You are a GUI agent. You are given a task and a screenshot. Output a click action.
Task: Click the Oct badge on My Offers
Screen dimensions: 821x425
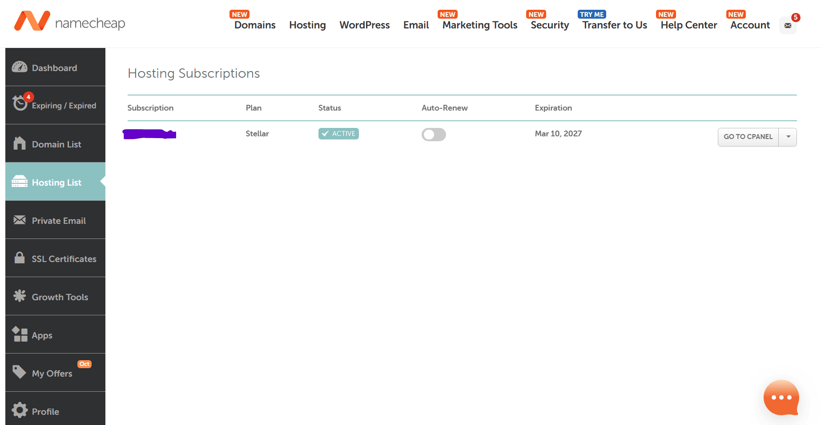pos(85,364)
